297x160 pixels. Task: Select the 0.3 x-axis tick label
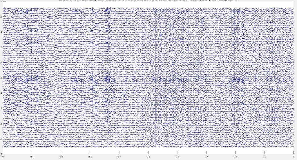(x=90, y=157)
